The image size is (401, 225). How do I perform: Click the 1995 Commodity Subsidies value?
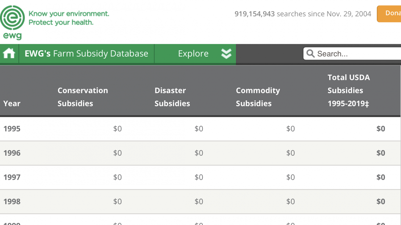pyautogui.click(x=291, y=129)
